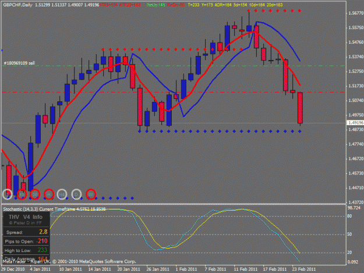Click the Daily Average value 164
Image resolution: width=364 pixels, height=273 pixels.
43,259
